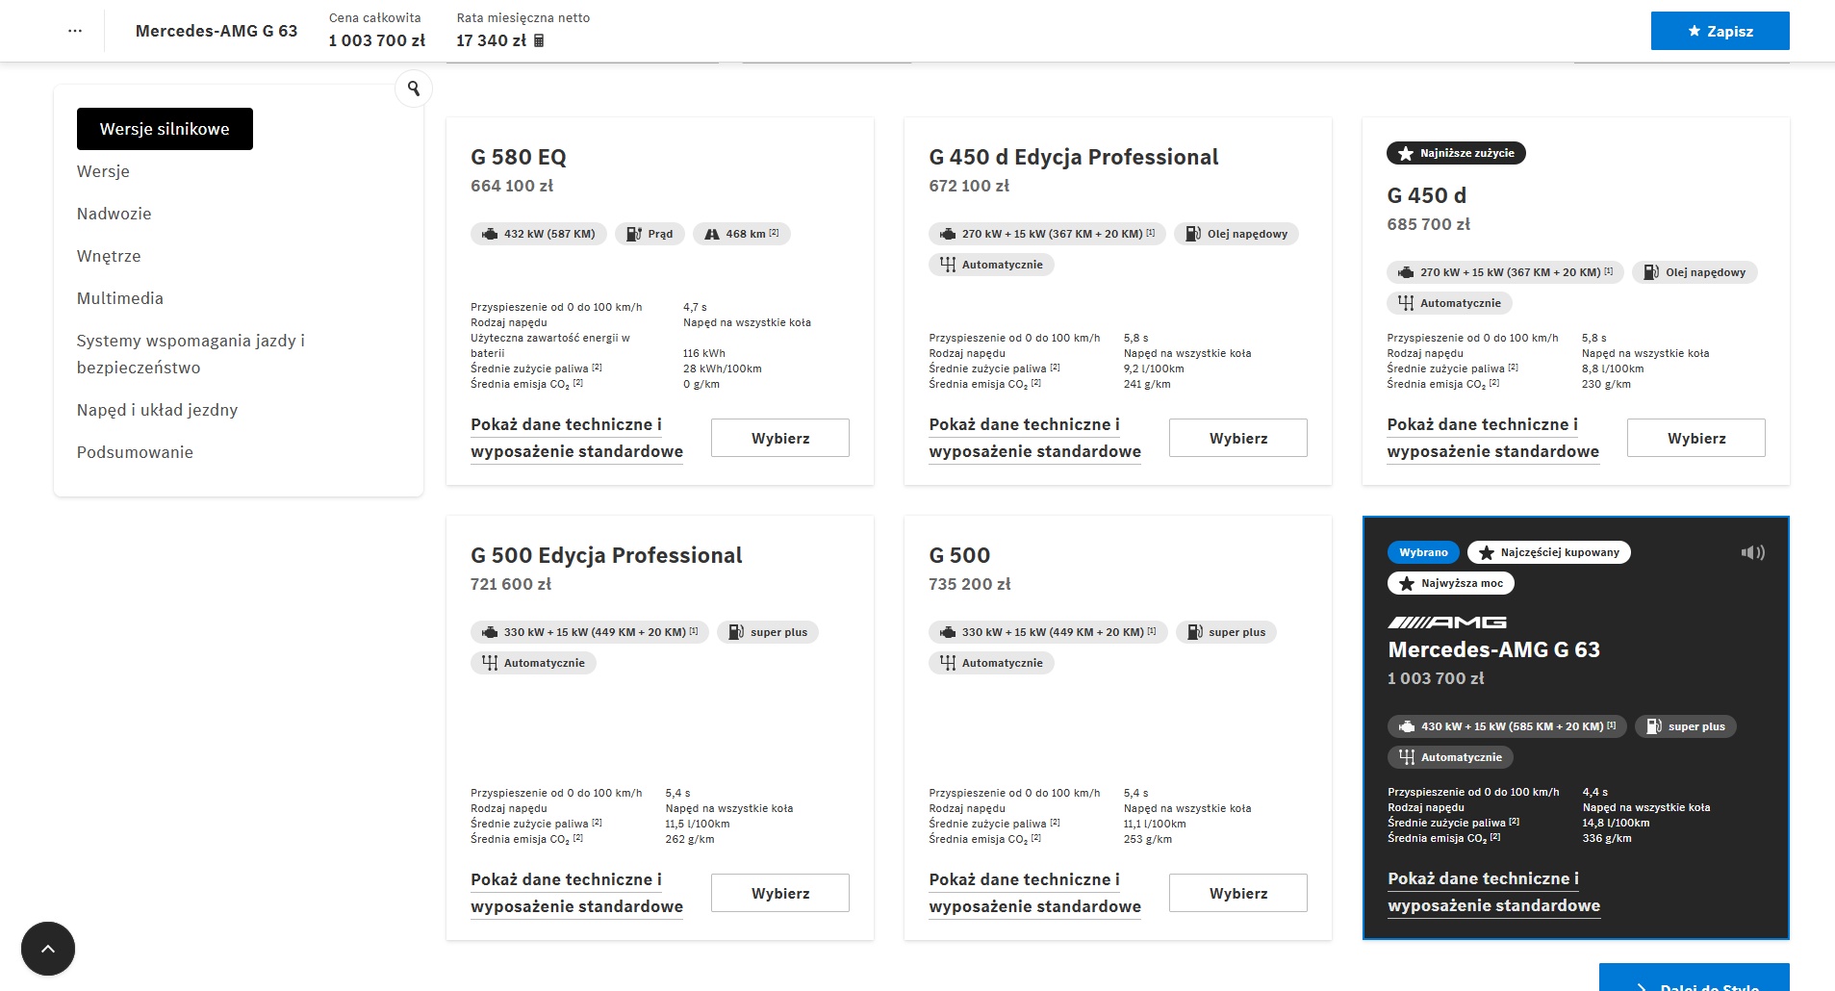Click the scroll-to-top arrow button
This screenshot has width=1835, height=991.
click(48, 949)
